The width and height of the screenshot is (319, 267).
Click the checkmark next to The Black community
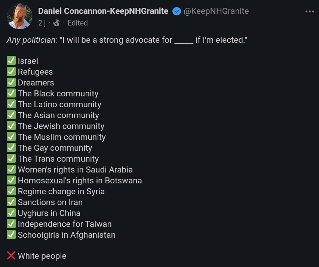click(x=11, y=93)
